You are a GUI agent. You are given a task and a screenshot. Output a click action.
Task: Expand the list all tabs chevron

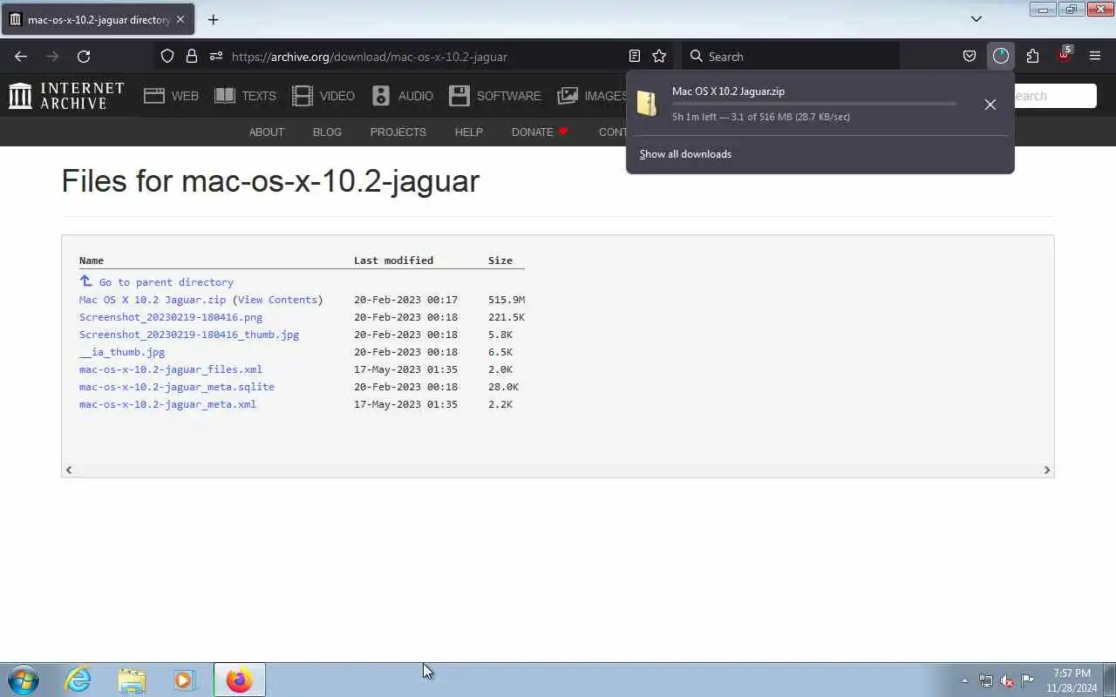976,19
